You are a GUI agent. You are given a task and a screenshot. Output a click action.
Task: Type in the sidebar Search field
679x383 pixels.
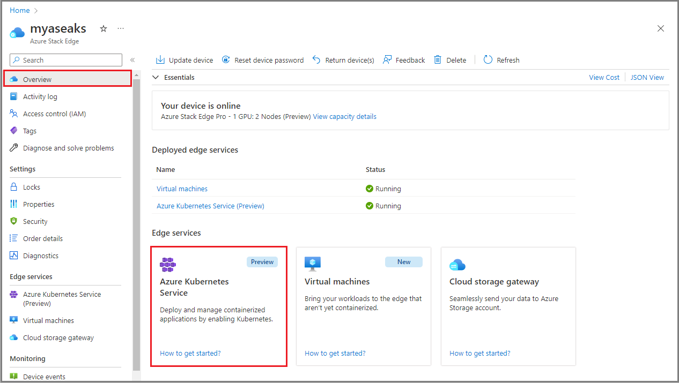pyautogui.click(x=70, y=60)
